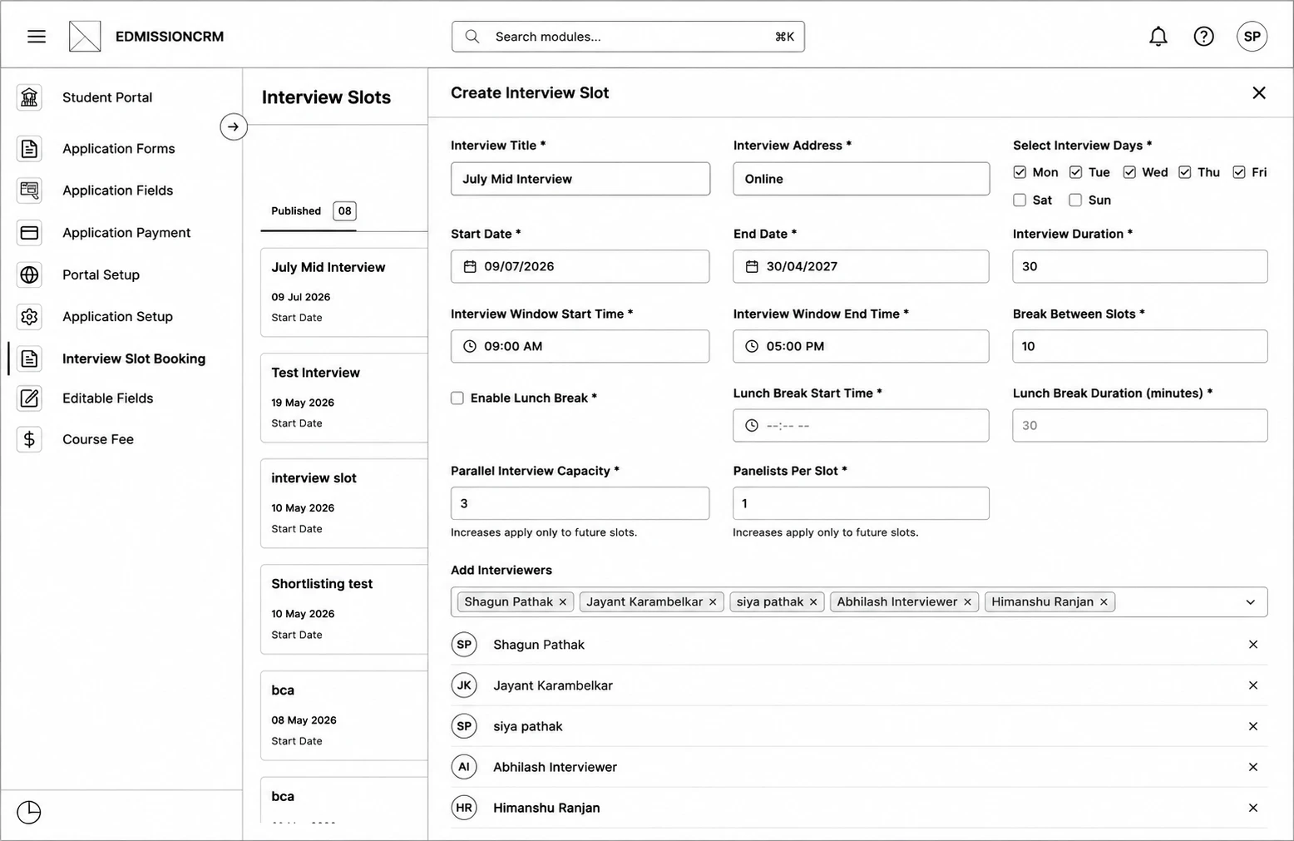Click the pie chart icon at sidebar bottom
Viewport: 1294px width, 841px height.
(29, 812)
